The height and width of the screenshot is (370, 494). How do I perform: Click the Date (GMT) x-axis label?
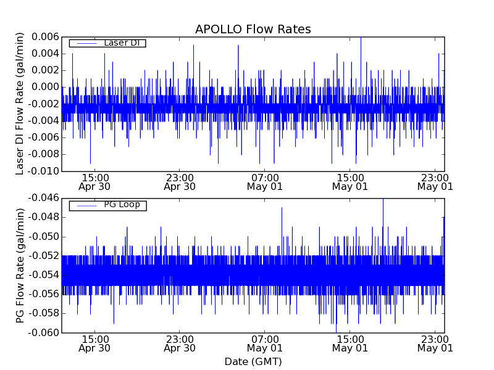pos(253,361)
